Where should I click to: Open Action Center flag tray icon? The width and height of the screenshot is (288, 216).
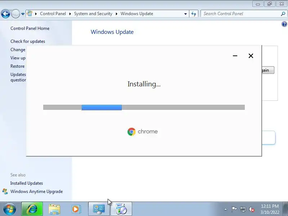234,209
